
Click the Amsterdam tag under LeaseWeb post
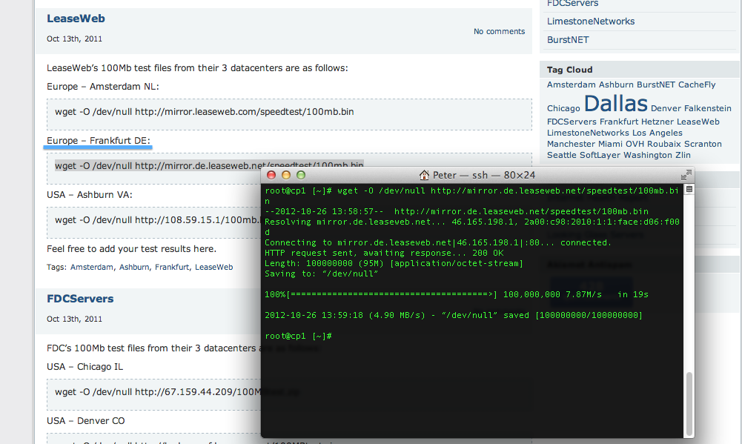(x=92, y=267)
